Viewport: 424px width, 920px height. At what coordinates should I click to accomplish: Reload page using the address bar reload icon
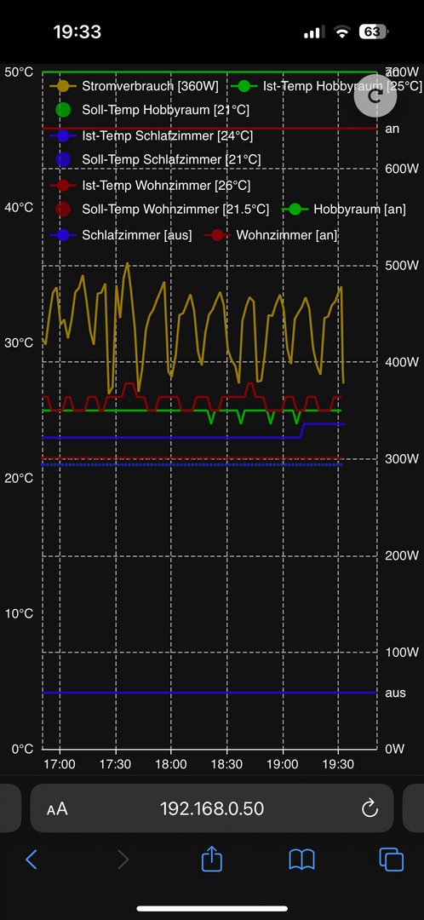tap(370, 808)
